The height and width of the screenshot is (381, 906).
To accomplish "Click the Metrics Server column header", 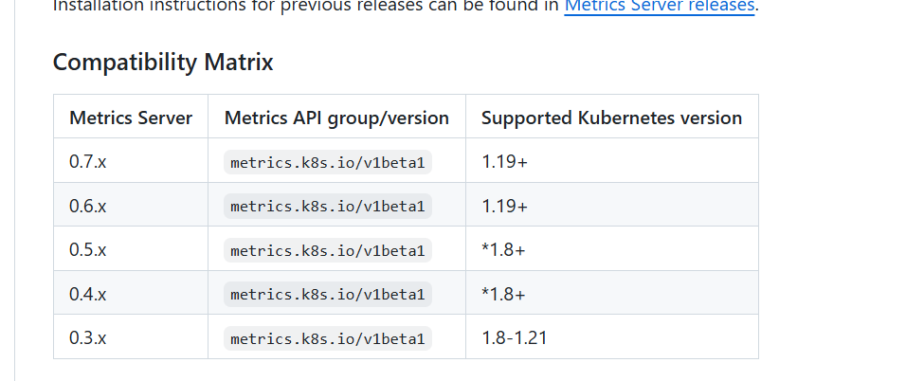I will [131, 118].
